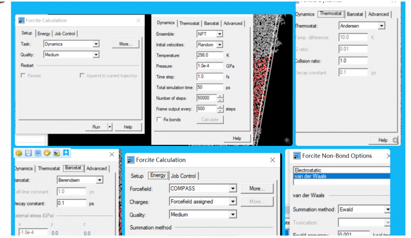Click the Ewald accuracy field showing 0.001
The image size is (411, 238).
[x=354, y=233]
